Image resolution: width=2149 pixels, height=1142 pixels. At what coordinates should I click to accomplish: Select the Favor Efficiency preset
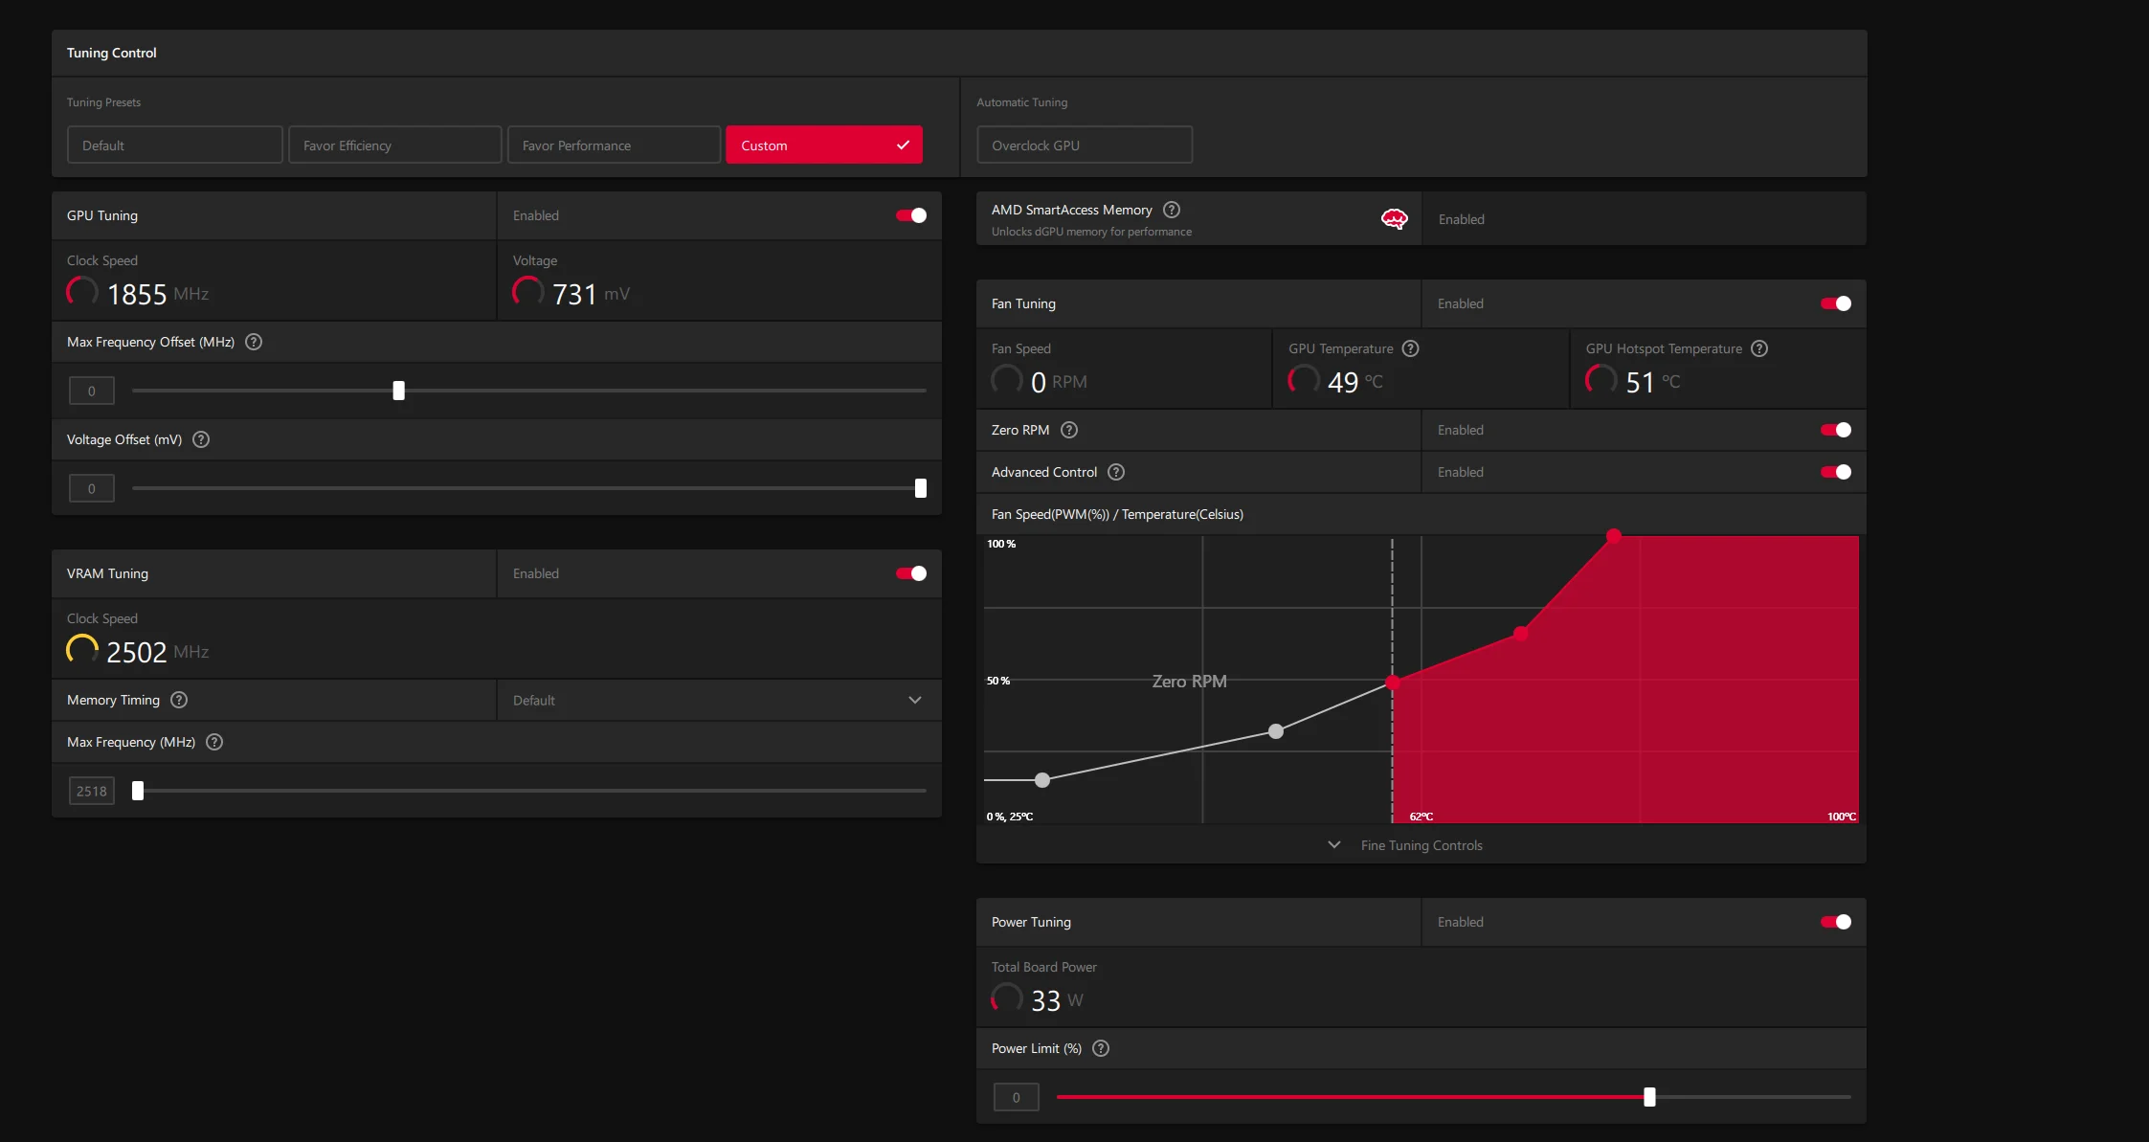[394, 146]
